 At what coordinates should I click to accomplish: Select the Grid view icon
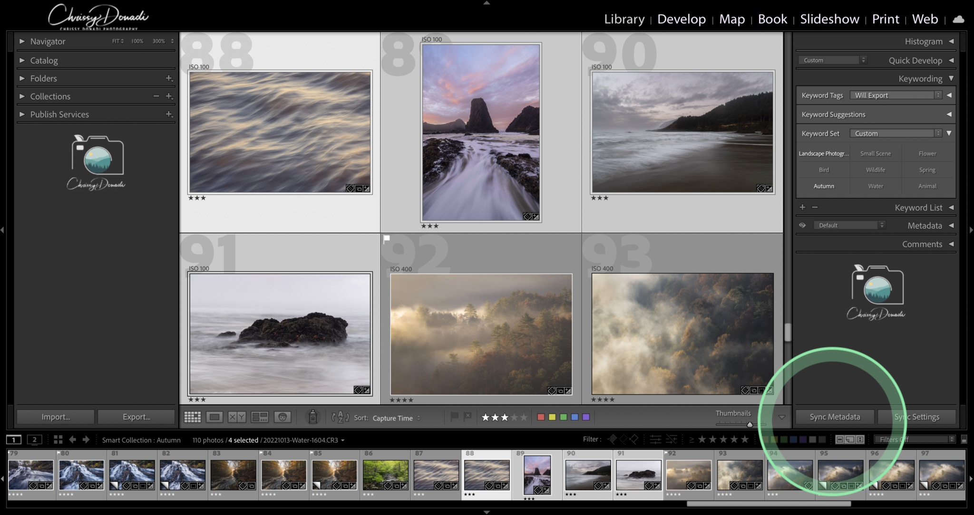point(193,417)
